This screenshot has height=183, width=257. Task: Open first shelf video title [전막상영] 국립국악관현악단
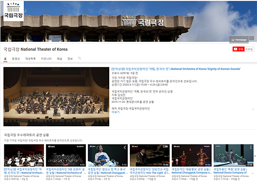click(24, 171)
